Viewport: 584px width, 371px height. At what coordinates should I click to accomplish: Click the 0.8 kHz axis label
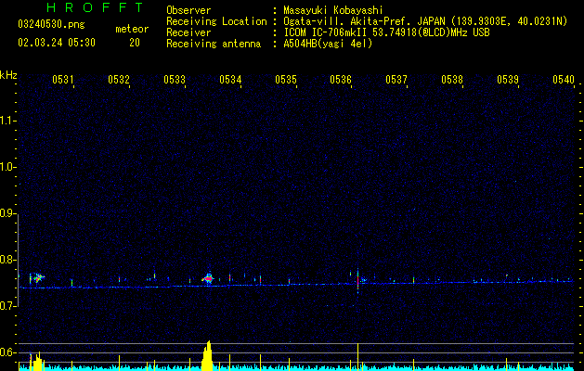(x=7, y=260)
